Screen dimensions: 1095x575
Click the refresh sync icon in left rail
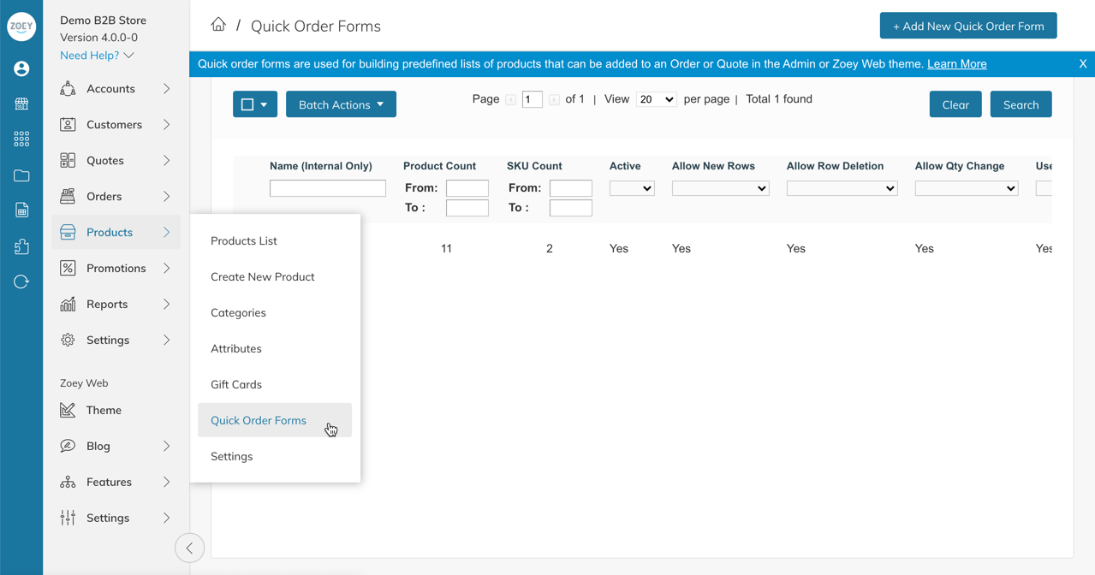pyautogui.click(x=21, y=282)
